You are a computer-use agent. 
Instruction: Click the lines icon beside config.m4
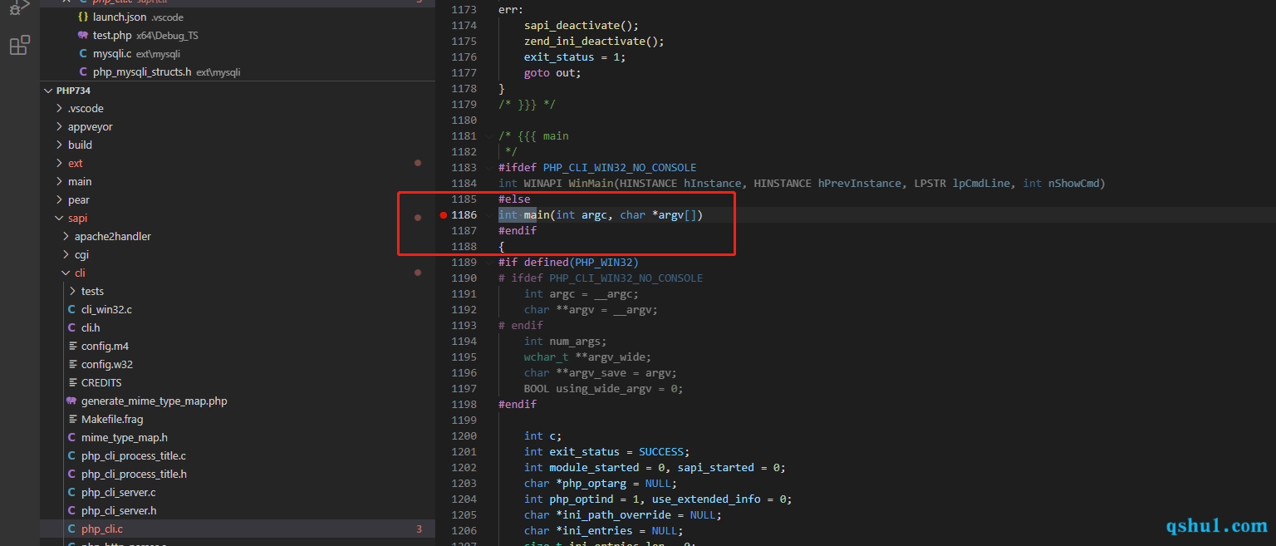(x=71, y=346)
